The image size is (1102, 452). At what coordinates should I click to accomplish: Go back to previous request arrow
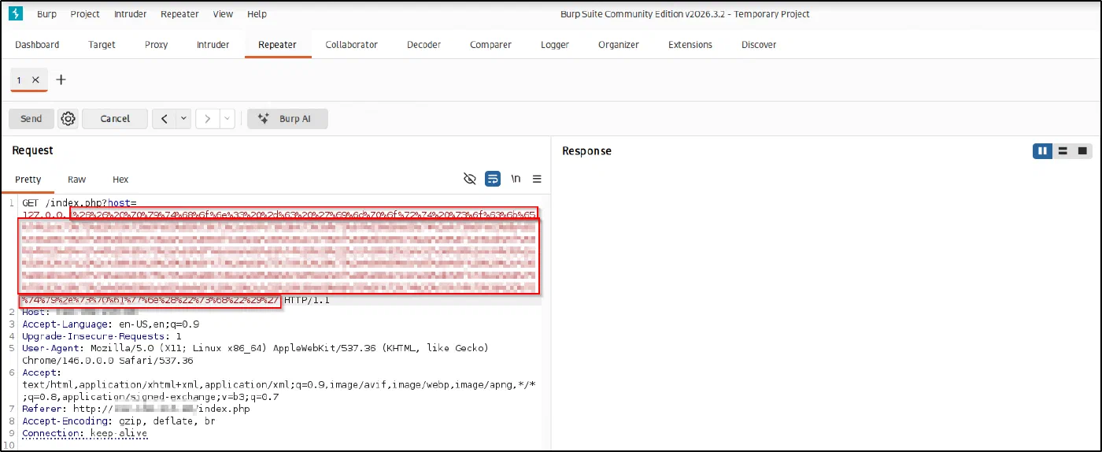click(164, 119)
